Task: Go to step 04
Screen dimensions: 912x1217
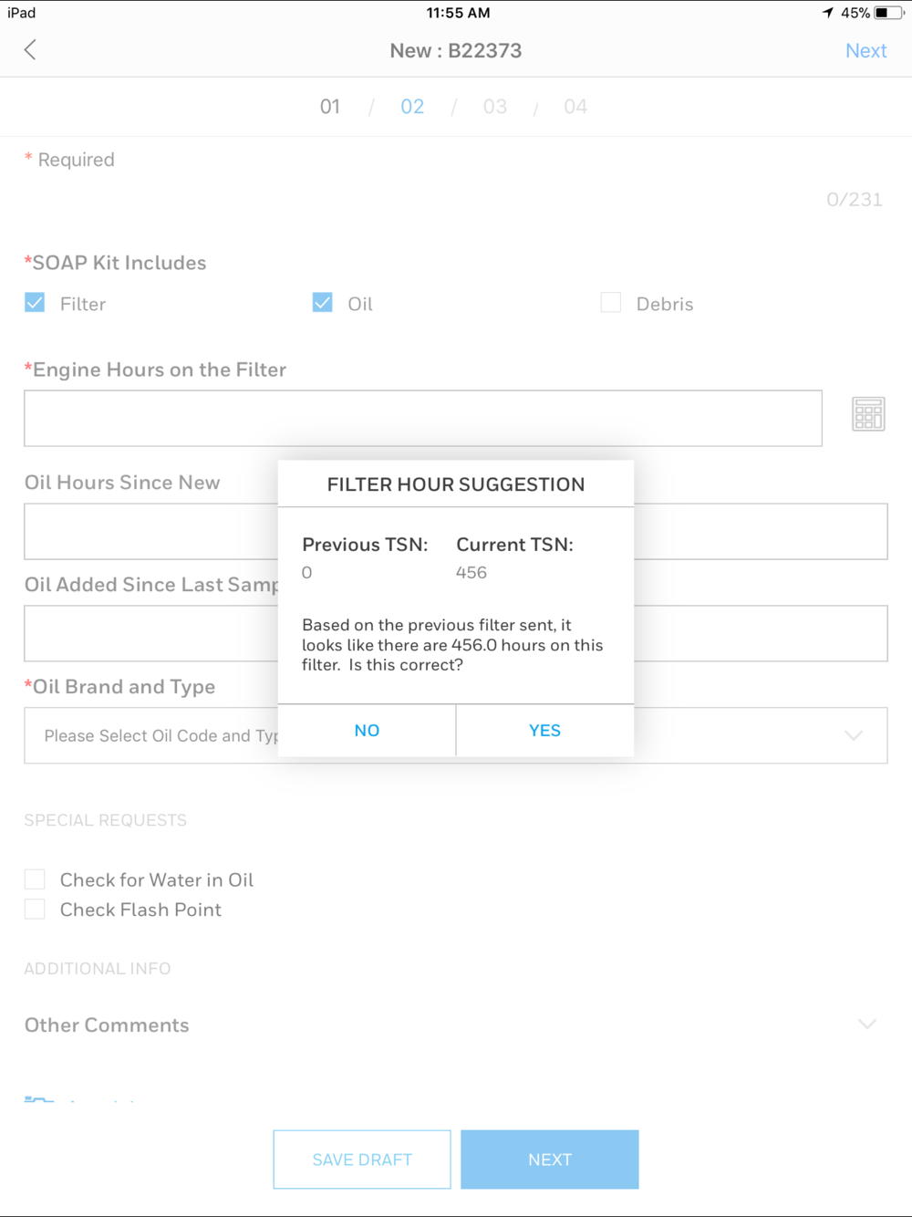Action: tap(575, 107)
